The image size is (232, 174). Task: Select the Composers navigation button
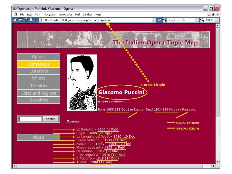[x=39, y=64]
